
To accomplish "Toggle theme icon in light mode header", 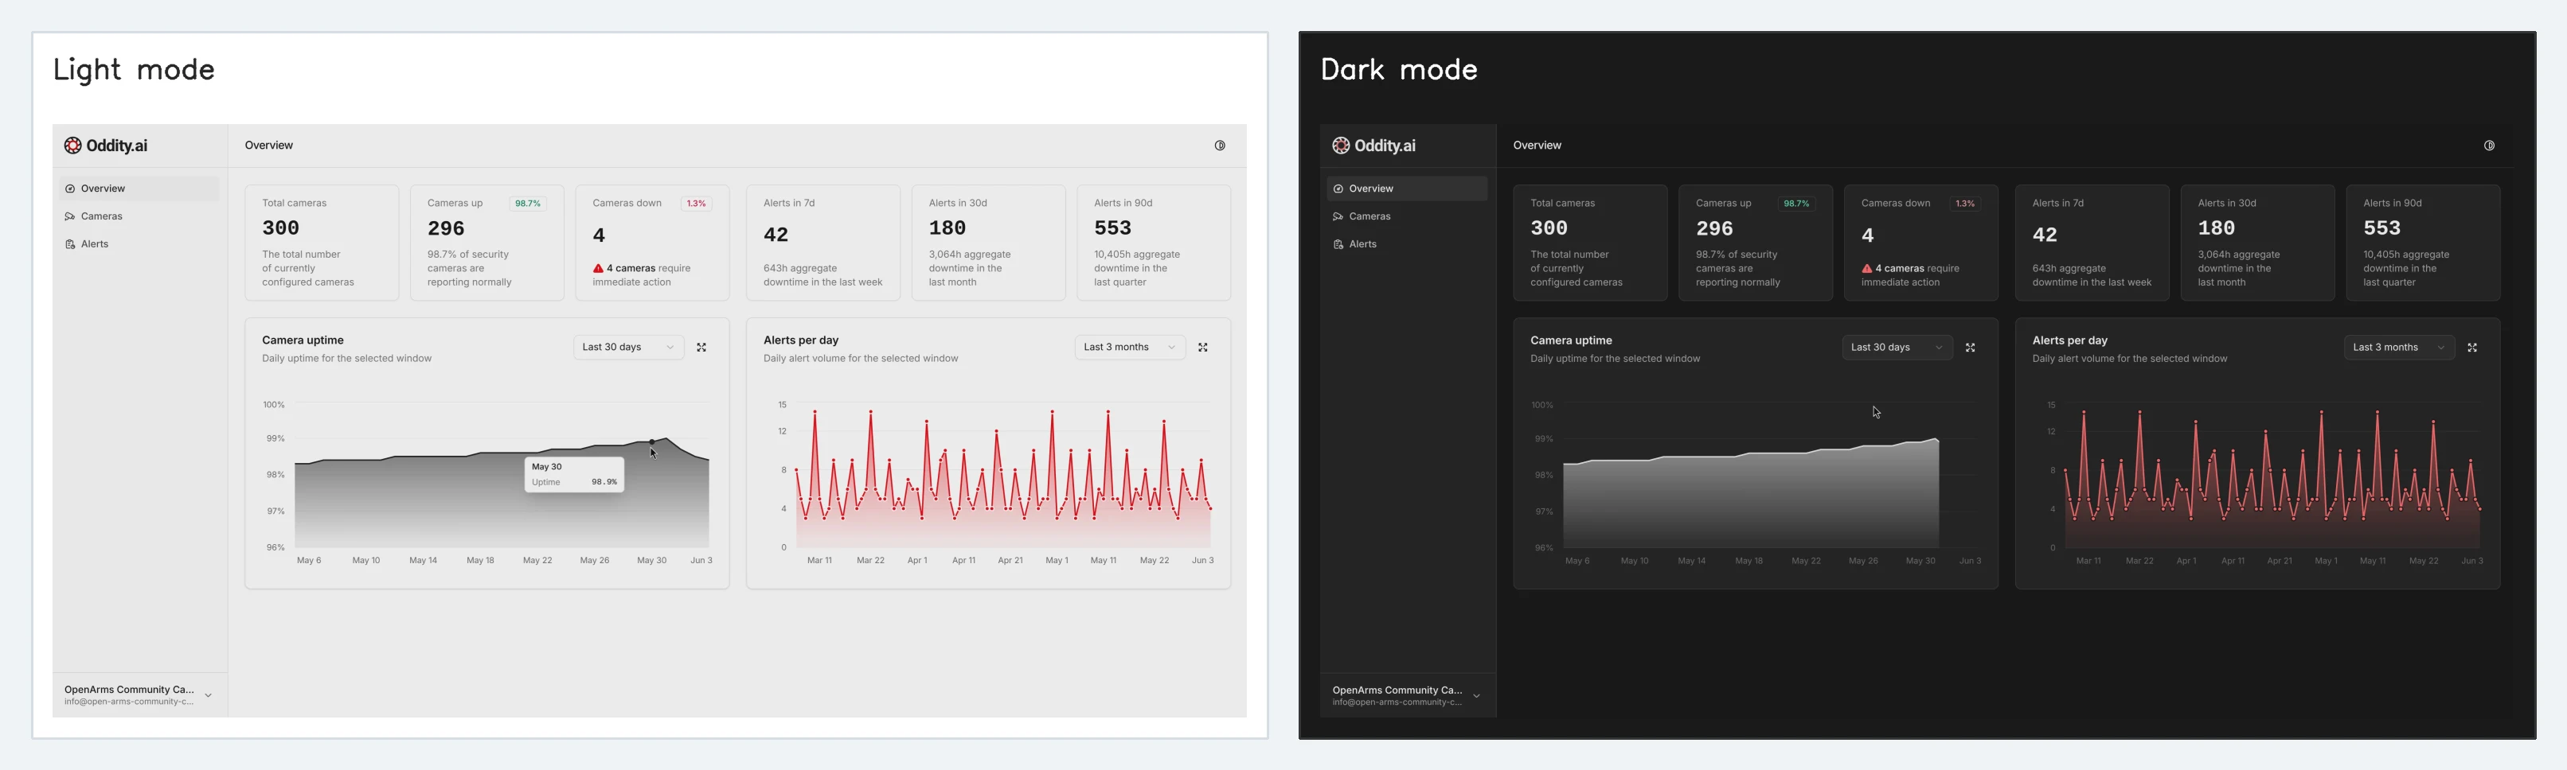I will click(1220, 146).
